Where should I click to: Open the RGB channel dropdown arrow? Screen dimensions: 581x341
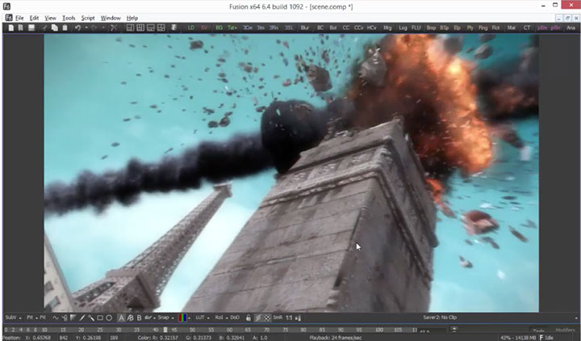(x=190, y=318)
